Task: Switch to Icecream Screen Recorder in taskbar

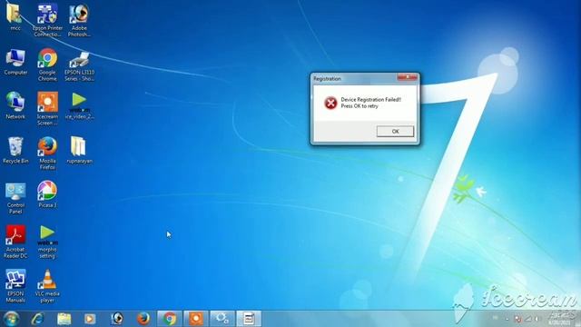Action: [196, 319]
